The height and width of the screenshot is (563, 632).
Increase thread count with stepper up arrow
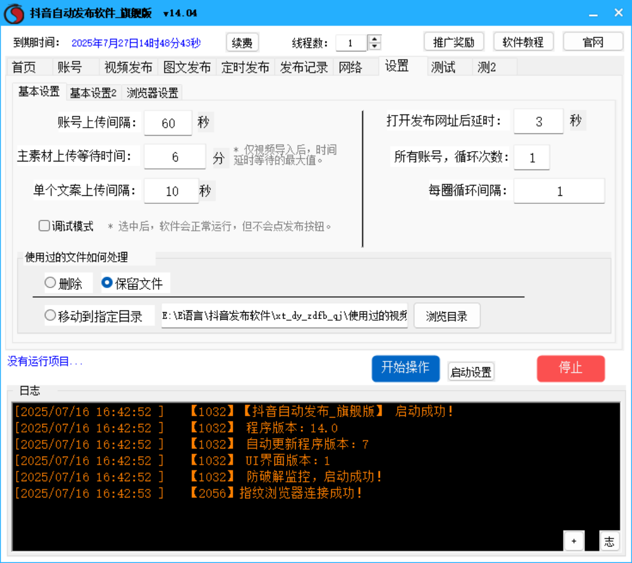[374, 39]
